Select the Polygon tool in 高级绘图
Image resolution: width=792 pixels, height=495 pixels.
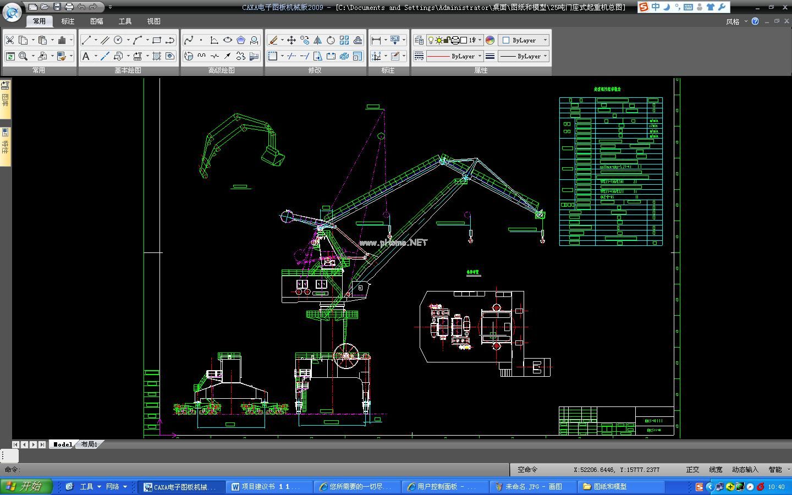click(x=241, y=40)
